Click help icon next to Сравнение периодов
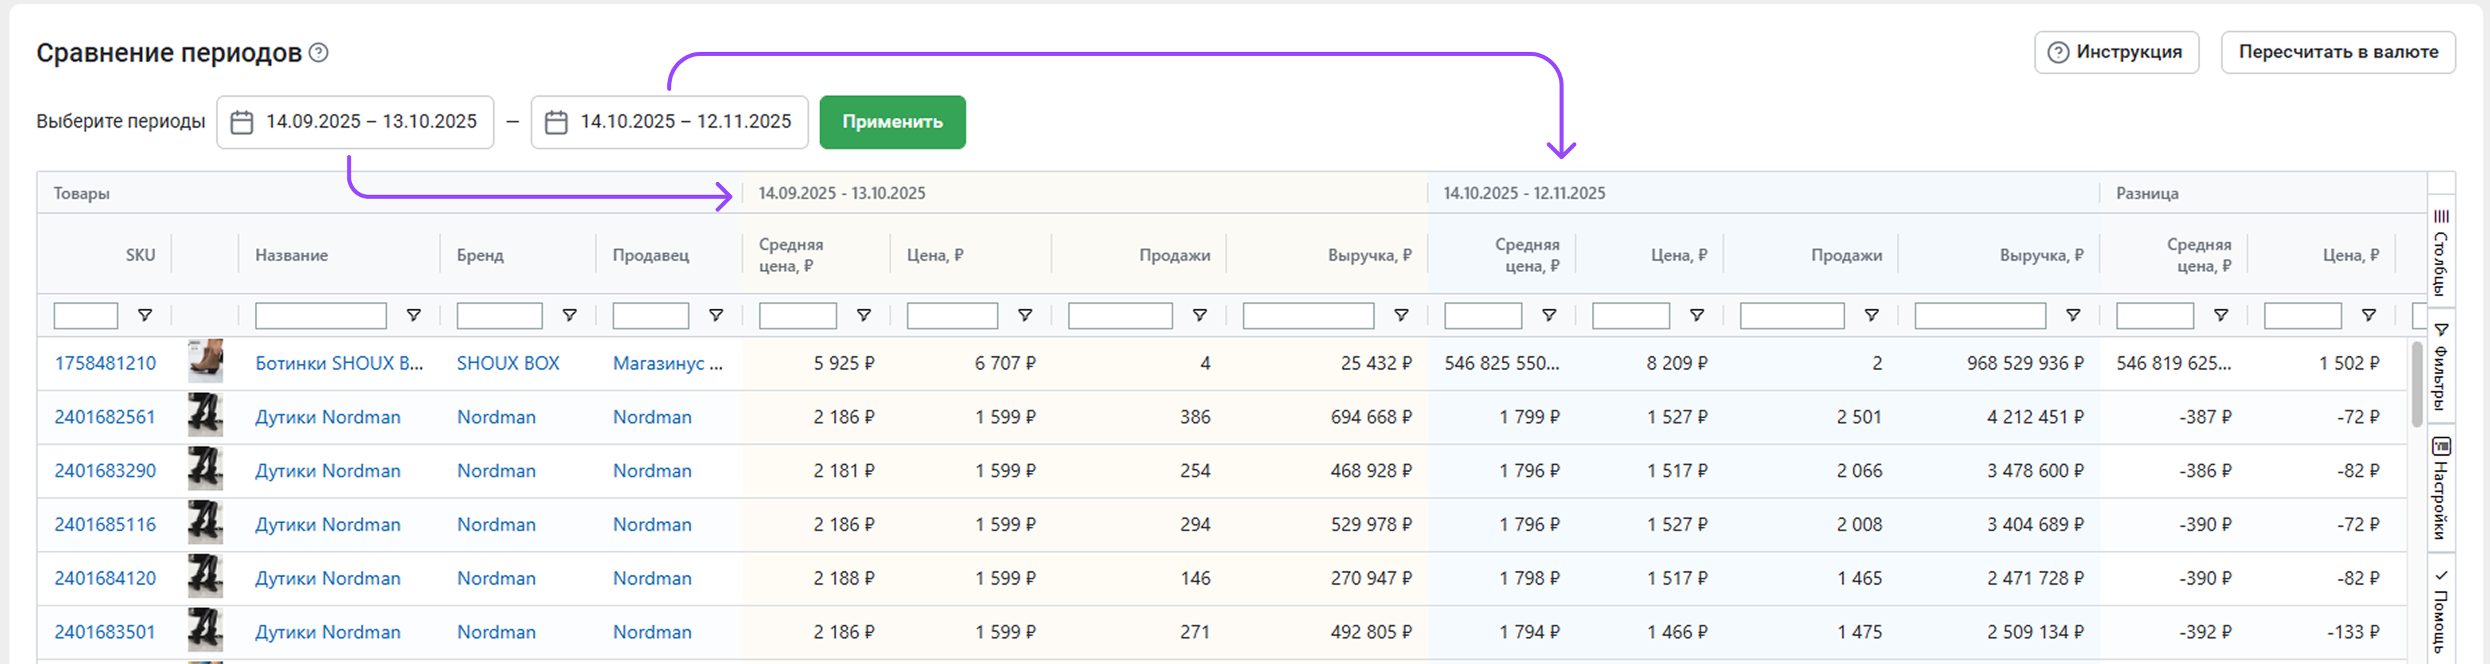 (318, 53)
